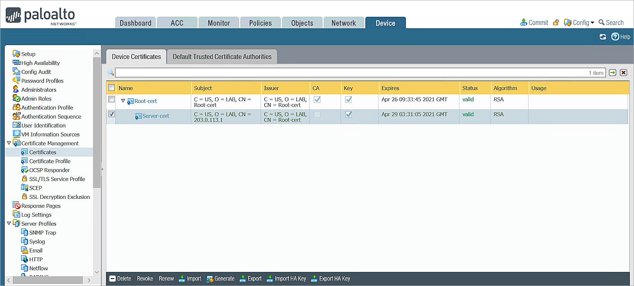
Task: Check the select-all checkbox in the table header
Action: click(x=111, y=88)
